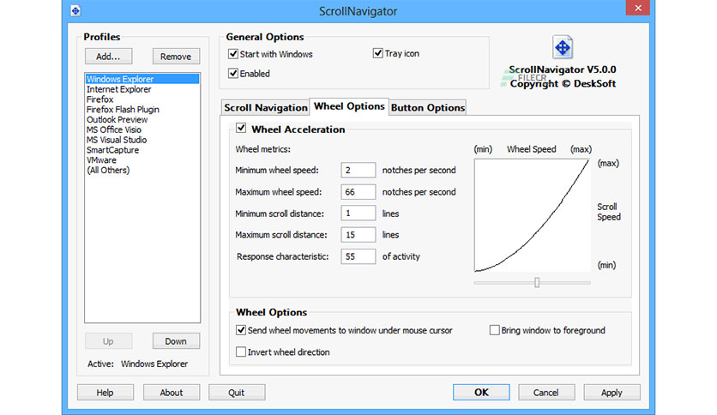Select the (All Others) profile
Image resolution: width=717 pixels, height=415 pixels.
[142, 170]
